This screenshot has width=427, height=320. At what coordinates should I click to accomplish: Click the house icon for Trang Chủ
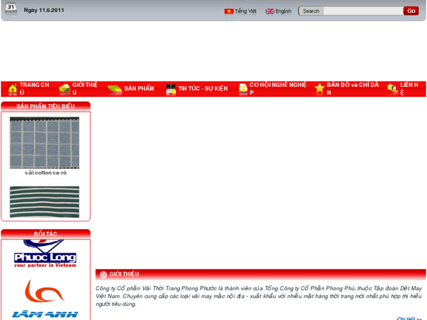click(12, 89)
